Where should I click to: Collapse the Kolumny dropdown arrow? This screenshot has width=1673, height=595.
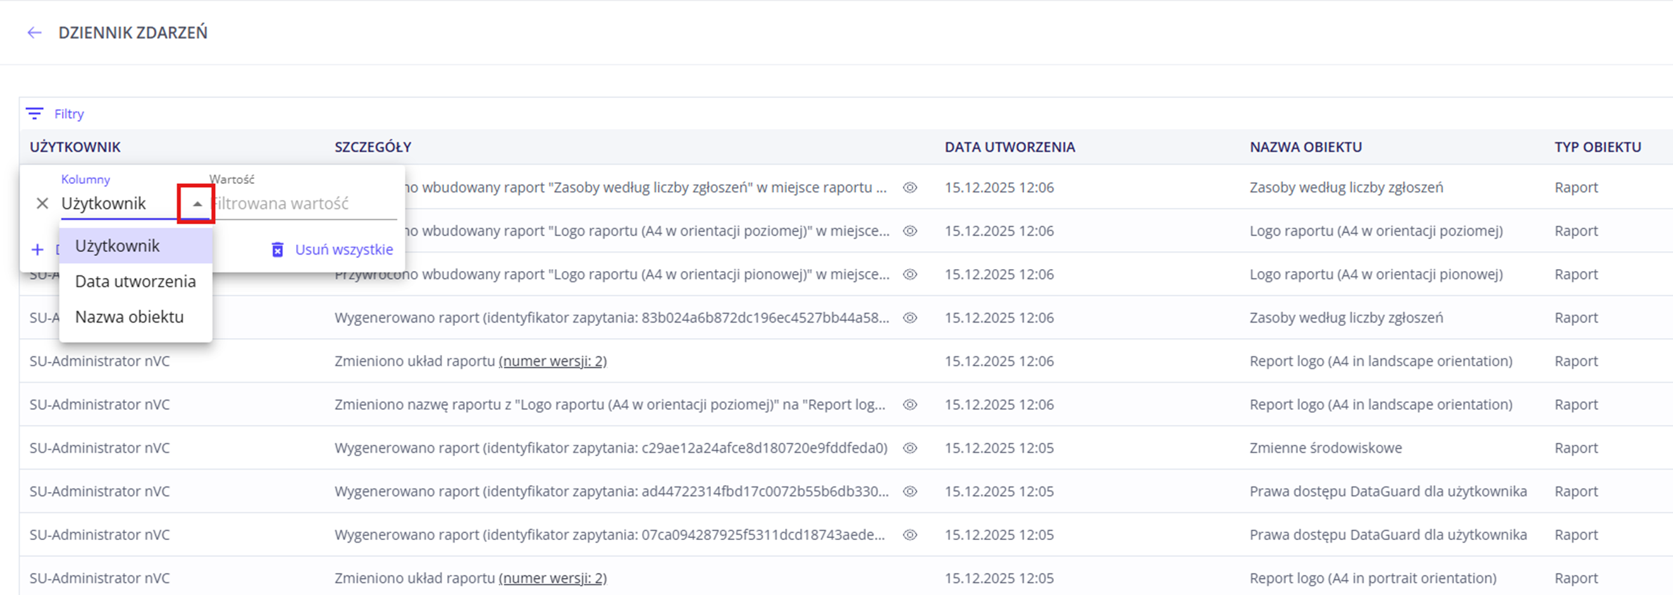[197, 204]
